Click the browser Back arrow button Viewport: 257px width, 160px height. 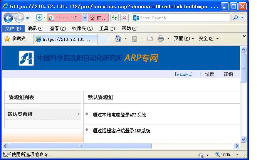(8, 18)
